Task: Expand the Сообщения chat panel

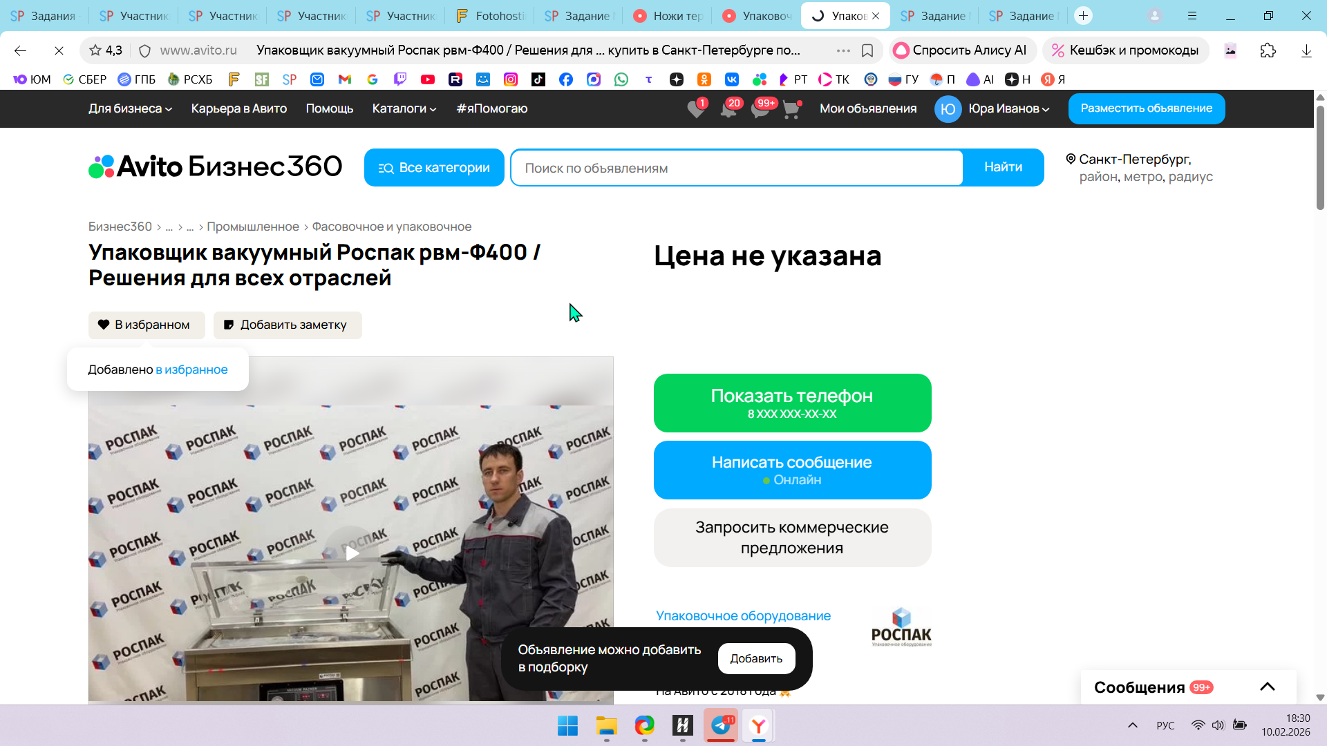Action: [1267, 687]
